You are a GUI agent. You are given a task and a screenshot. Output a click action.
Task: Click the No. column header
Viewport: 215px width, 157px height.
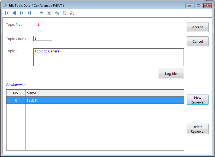point(16,93)
